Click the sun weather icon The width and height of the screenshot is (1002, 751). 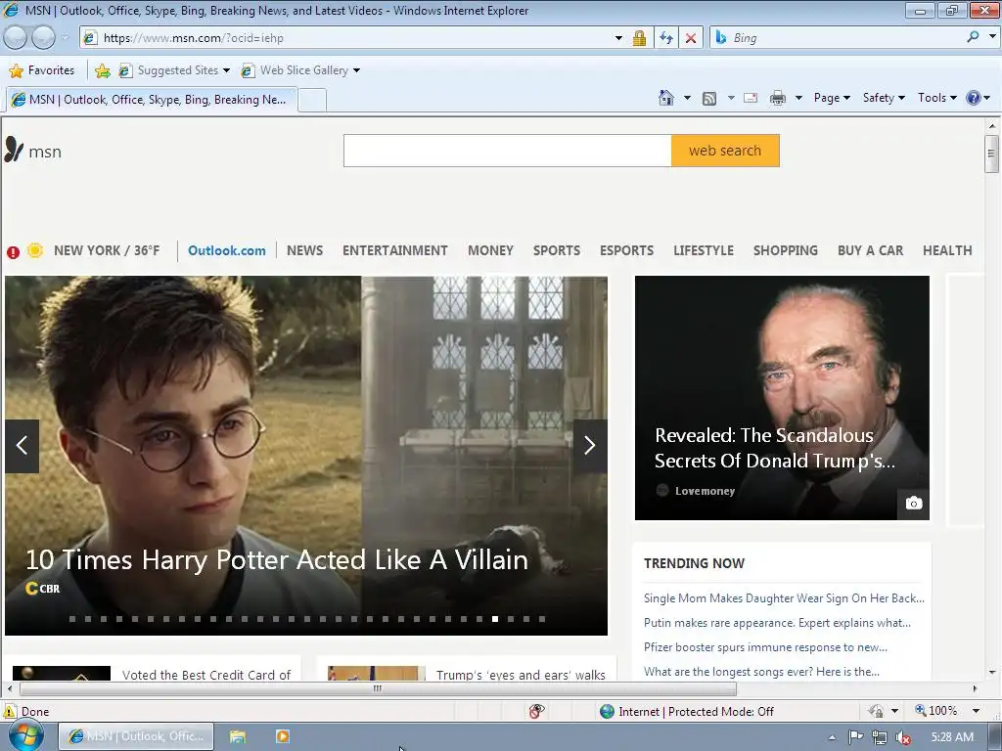(35, 250)
